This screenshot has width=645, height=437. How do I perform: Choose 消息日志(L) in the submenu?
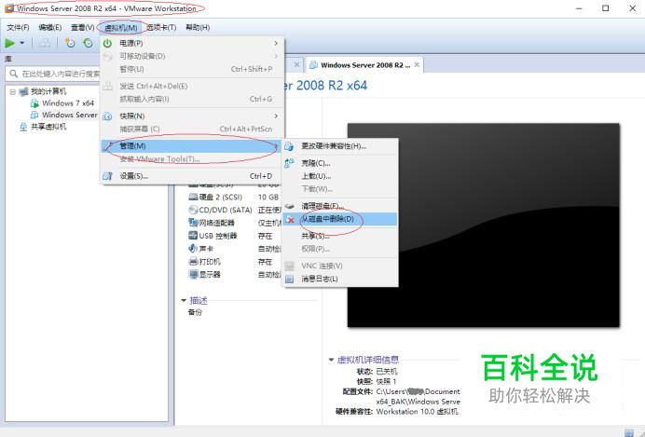click(340, 279)
